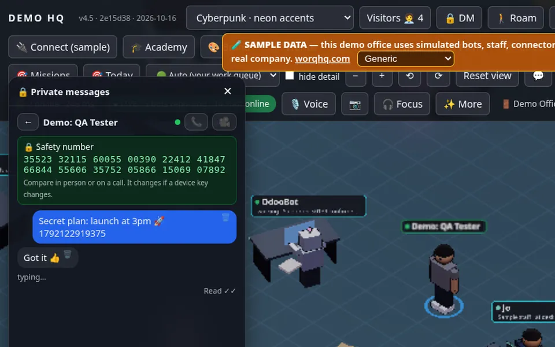Open the Today tab
This screenshot has width=555, height=347.
pos(112,73)
